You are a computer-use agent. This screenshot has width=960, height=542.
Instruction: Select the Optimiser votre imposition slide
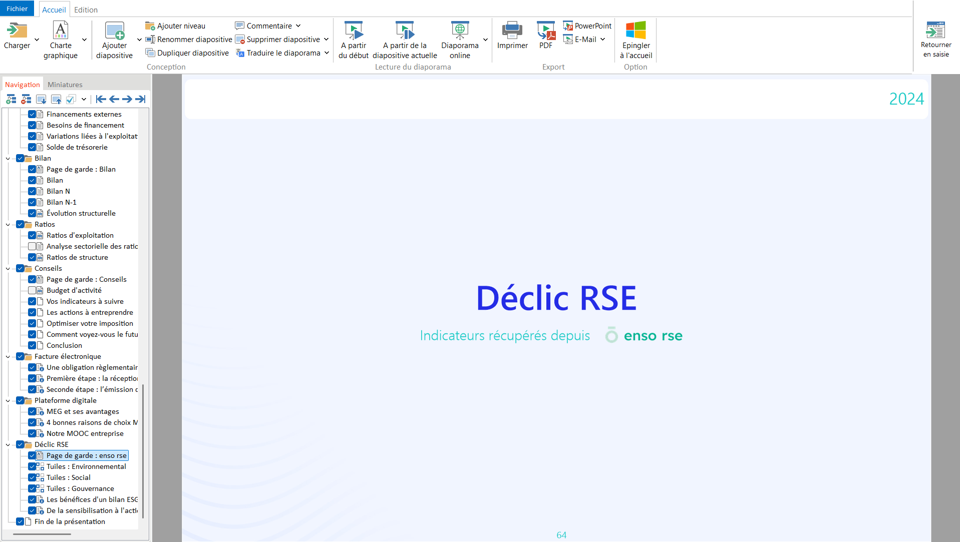coord(90,323)
